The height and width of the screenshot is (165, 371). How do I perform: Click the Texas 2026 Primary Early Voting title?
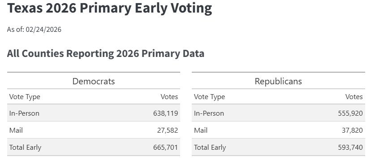tap(109, 8)
